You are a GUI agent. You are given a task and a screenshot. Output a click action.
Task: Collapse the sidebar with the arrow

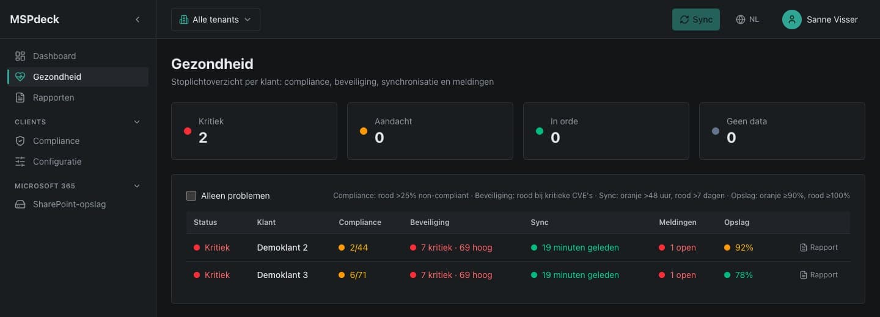137,20
